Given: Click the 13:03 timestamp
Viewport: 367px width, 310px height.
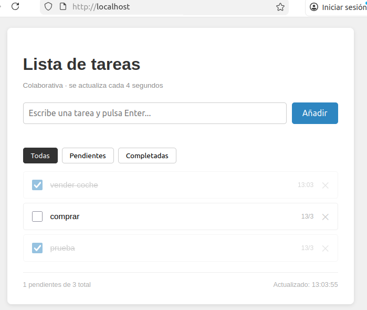Looking at the screenshot, I should 306,185.
